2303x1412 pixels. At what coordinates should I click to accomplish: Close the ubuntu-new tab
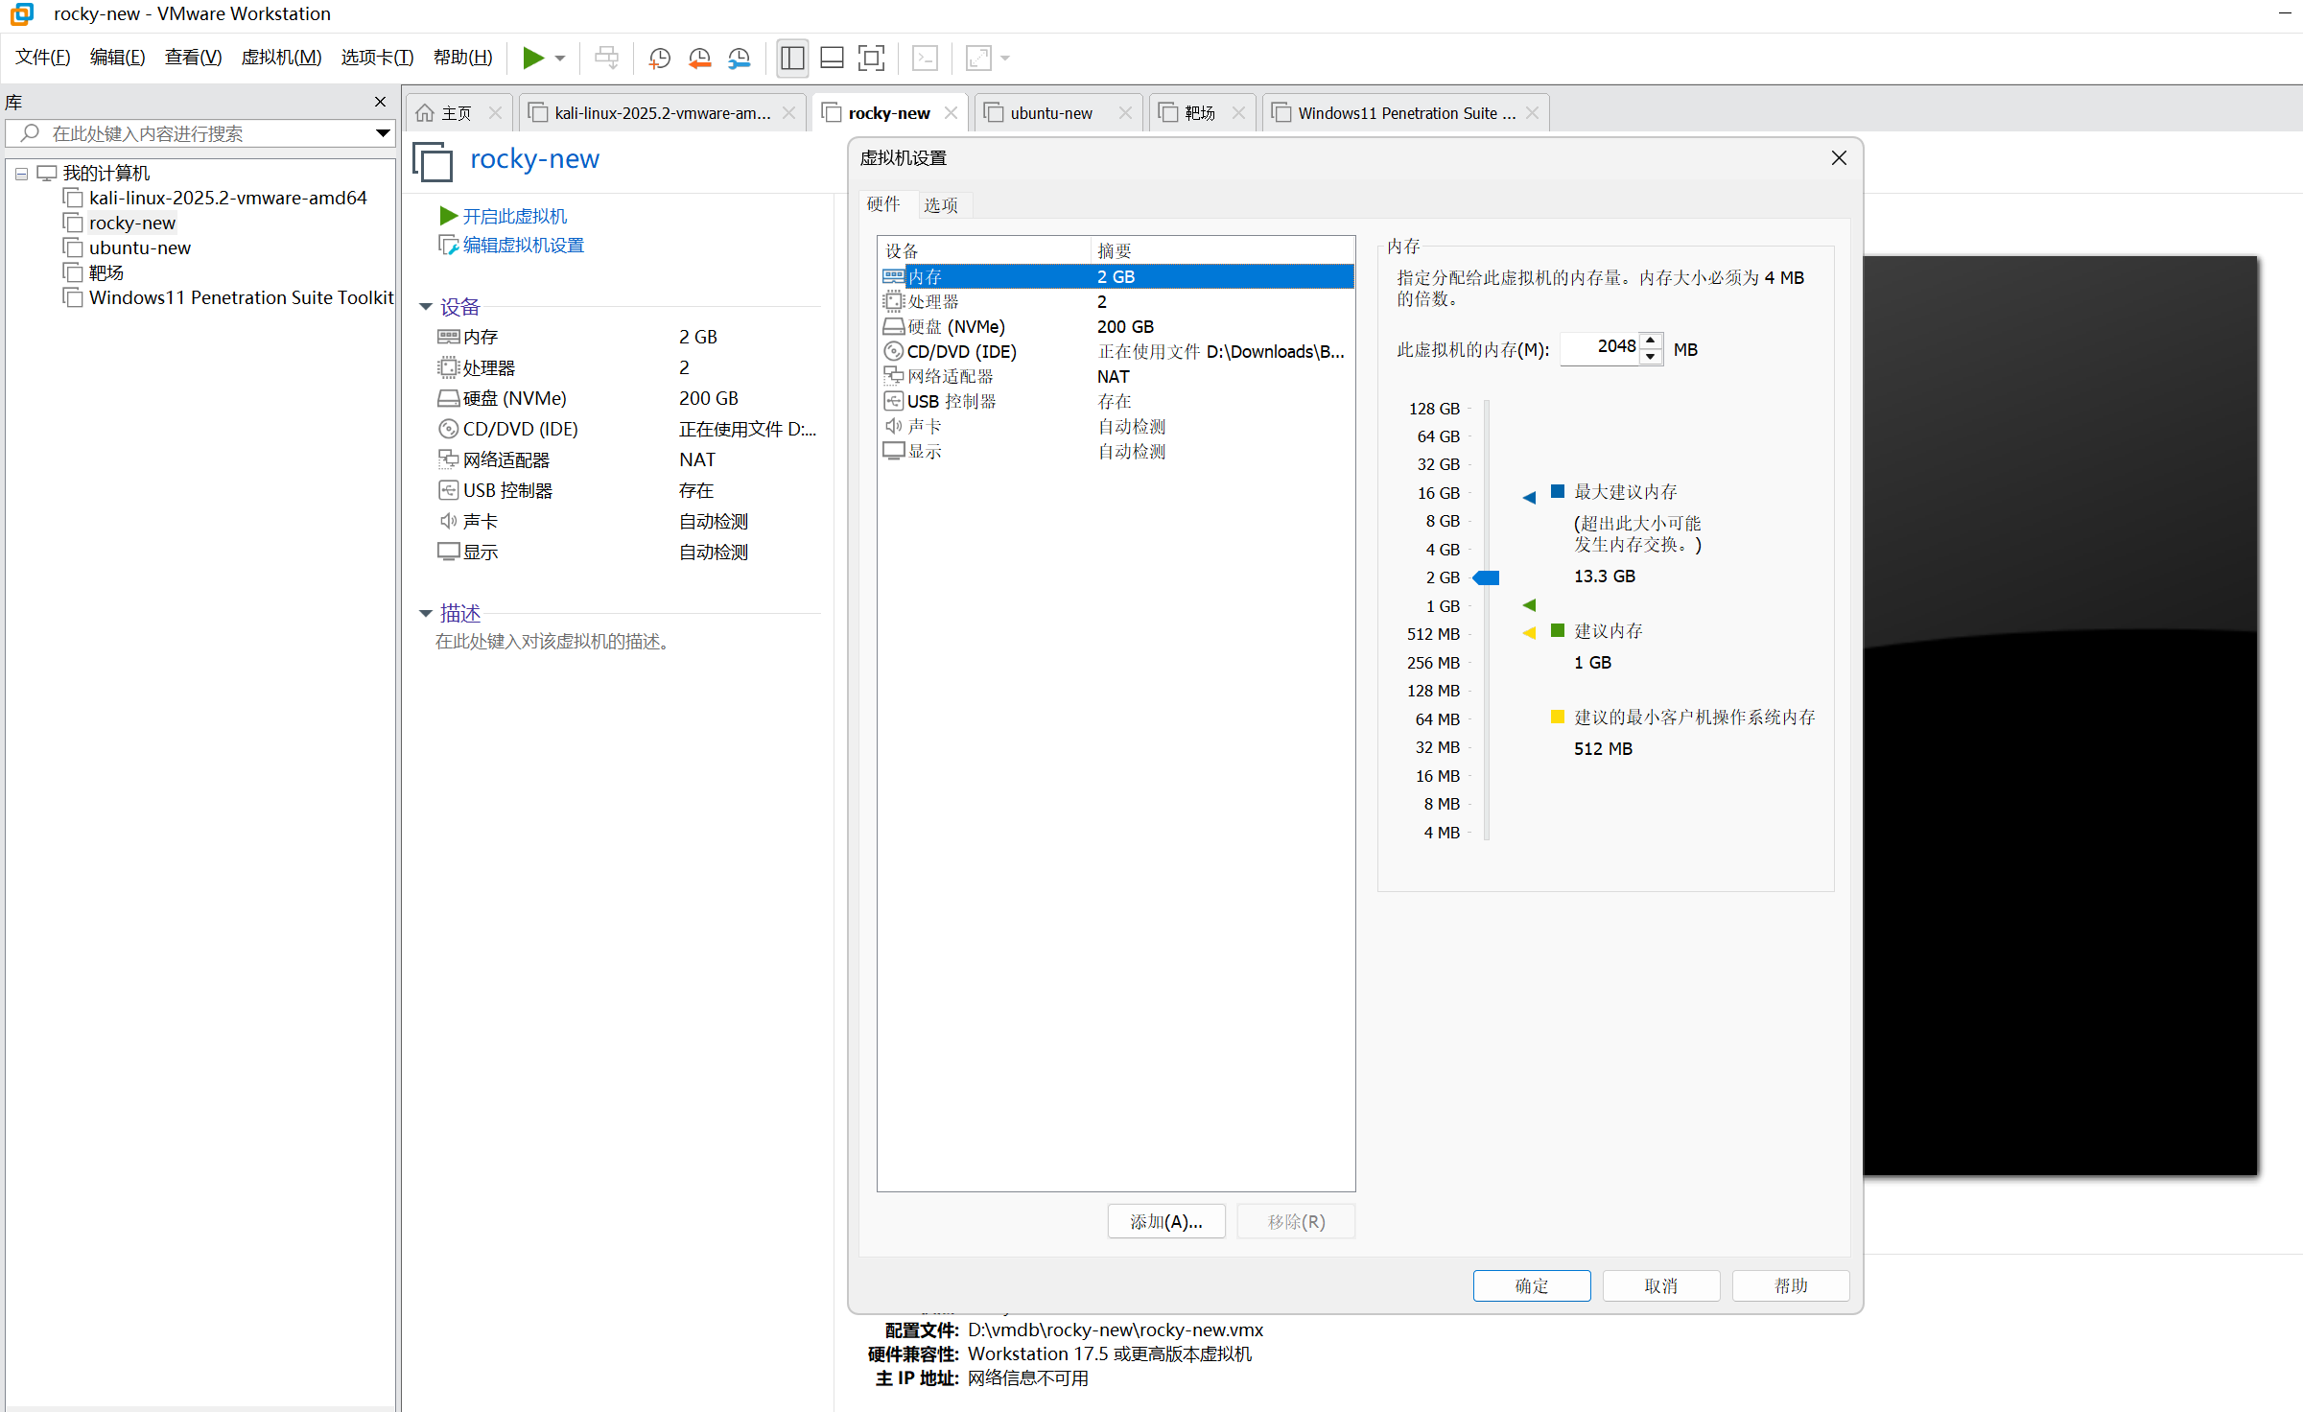(1125, 113)
